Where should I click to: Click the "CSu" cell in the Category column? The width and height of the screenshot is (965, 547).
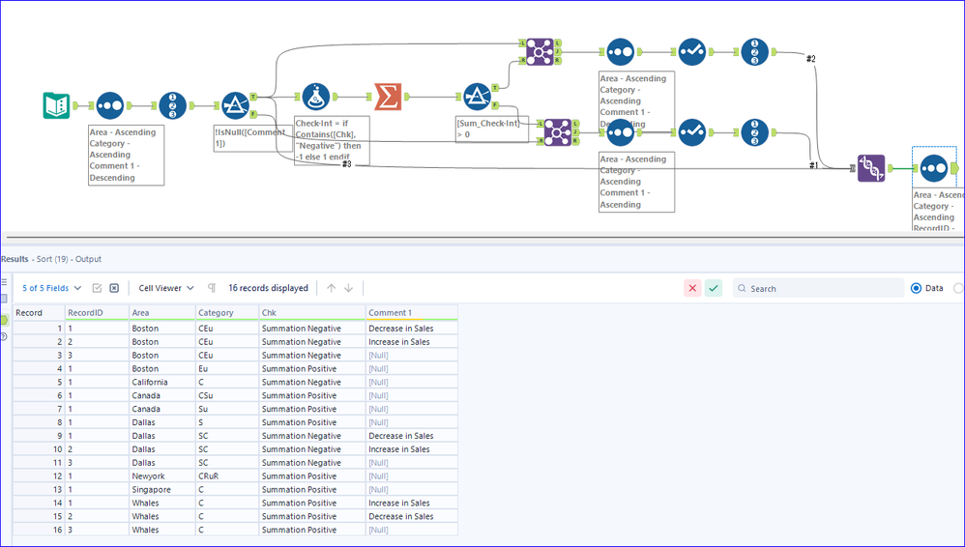[x=227, y=395]
